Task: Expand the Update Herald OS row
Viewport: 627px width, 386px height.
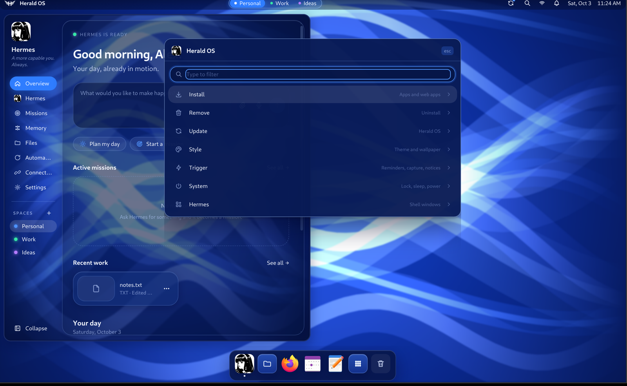Action: [x=312, y=131]
